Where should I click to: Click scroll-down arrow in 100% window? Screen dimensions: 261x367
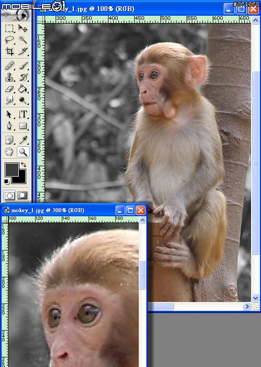point(255,298)
